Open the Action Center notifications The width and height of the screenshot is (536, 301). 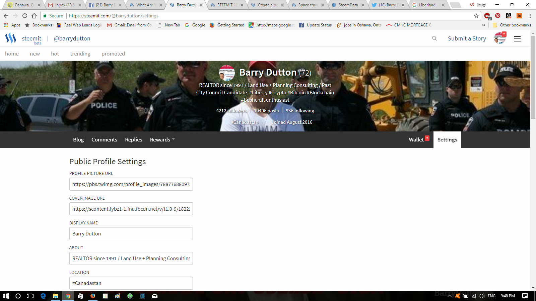pos(525,296)
